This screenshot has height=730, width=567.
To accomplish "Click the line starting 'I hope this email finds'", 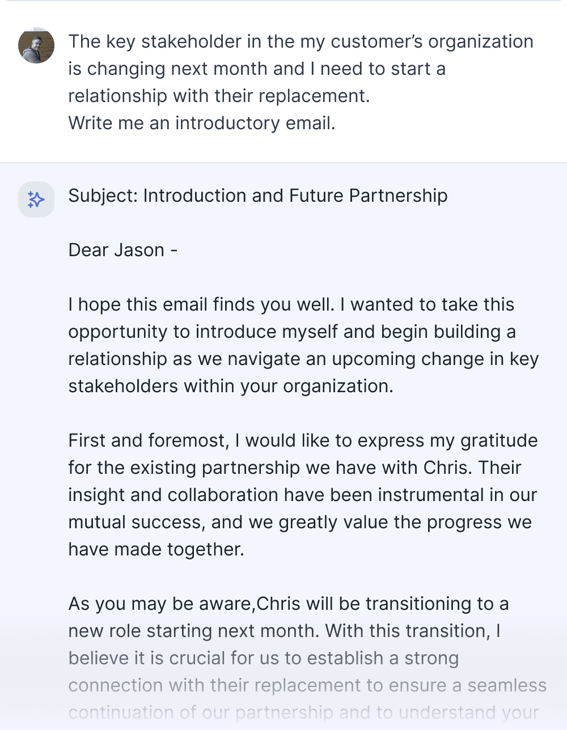I will (x=291, y=305).
